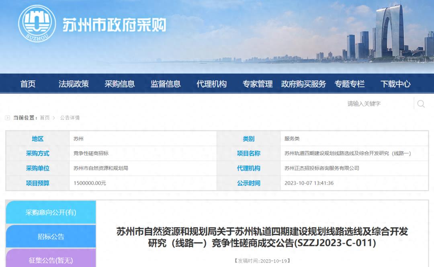434x267 pixels.
Task: Select the 征集公告(暂无) side tab
Action: click(x=51, y=258)
